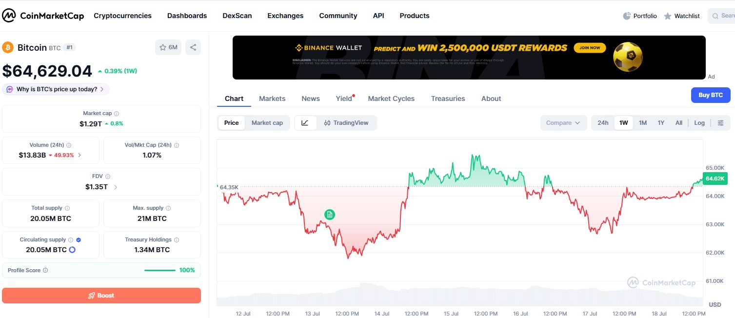Switch to the line chart icon
The height and width of the screenshot is (318, 735).
(x=305, y=123)
